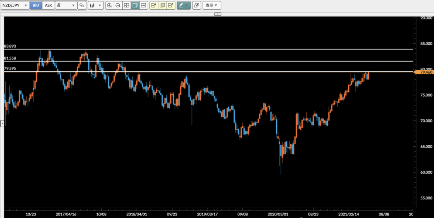Screen dimensions: 434x218
Task: Open the NZD/JPY currency pair dropdown
Action: tap(14, 5)
